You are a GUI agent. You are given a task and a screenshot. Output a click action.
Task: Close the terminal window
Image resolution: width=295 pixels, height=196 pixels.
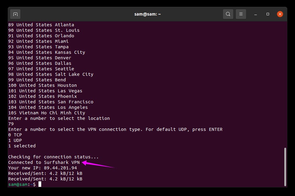[x=280, y=14]
